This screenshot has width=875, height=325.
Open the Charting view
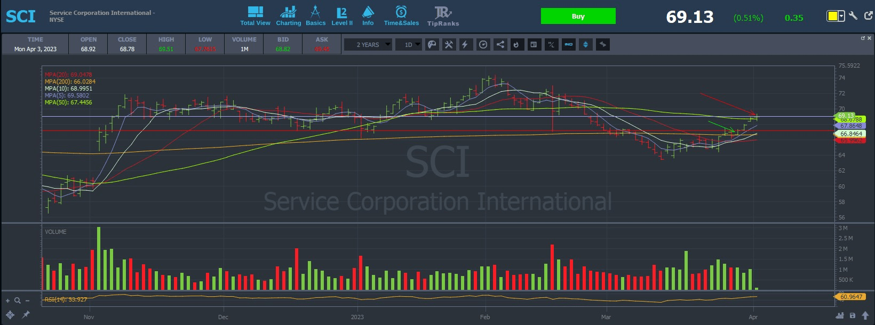288,16
